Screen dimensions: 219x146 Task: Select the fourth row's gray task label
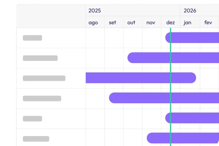click(42, 98)
